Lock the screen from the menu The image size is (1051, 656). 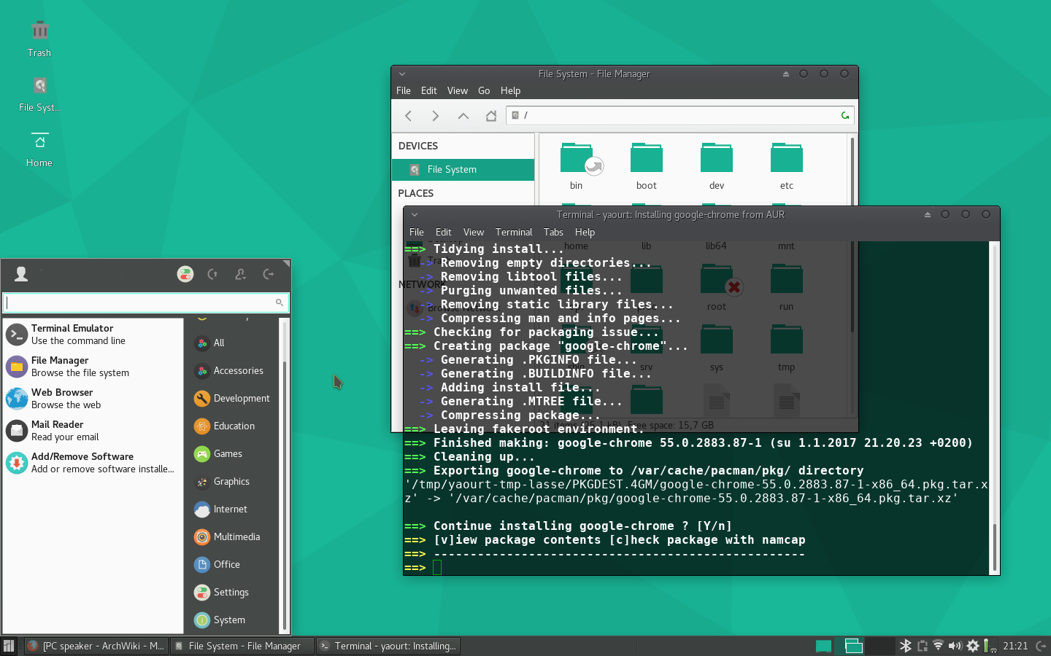[x=212, y=274]
